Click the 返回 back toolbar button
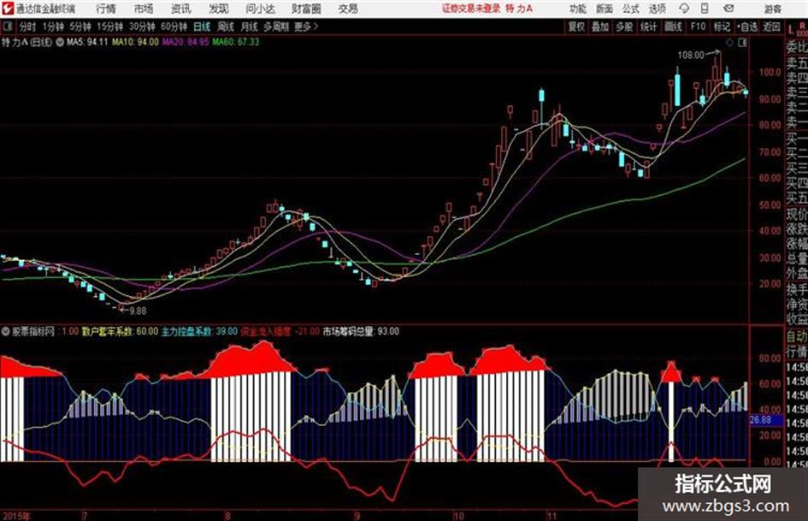 pos(771,27)
